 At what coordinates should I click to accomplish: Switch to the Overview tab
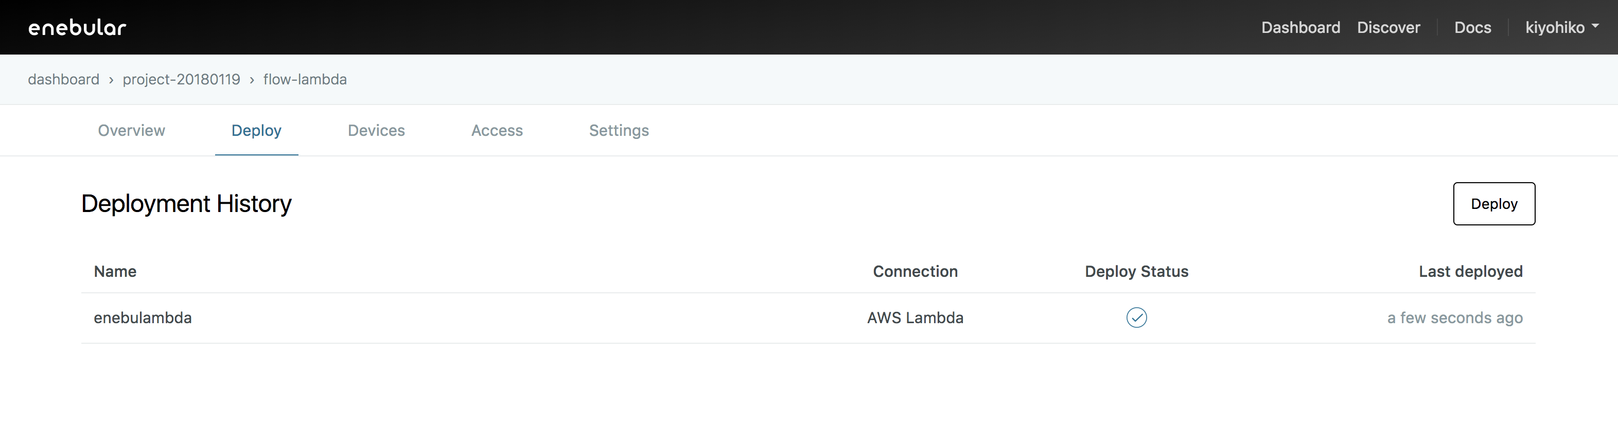131,130
